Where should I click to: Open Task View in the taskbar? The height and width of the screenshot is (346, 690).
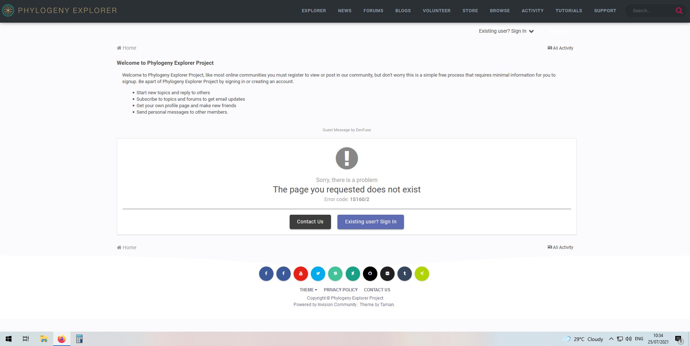pos(26,339)
